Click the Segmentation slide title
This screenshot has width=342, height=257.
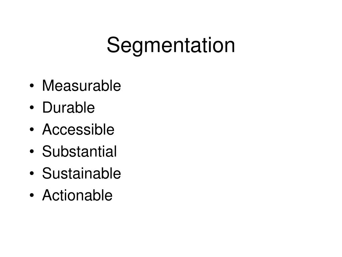pos(171,45)
